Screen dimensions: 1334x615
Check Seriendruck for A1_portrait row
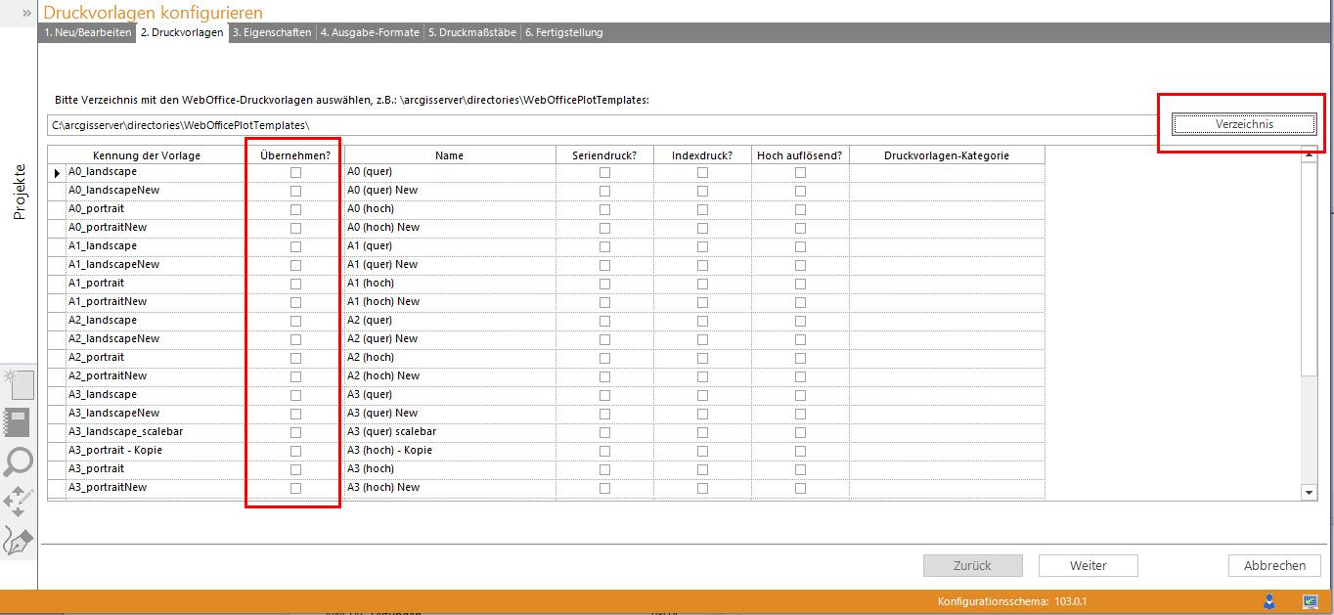(604, 284)
